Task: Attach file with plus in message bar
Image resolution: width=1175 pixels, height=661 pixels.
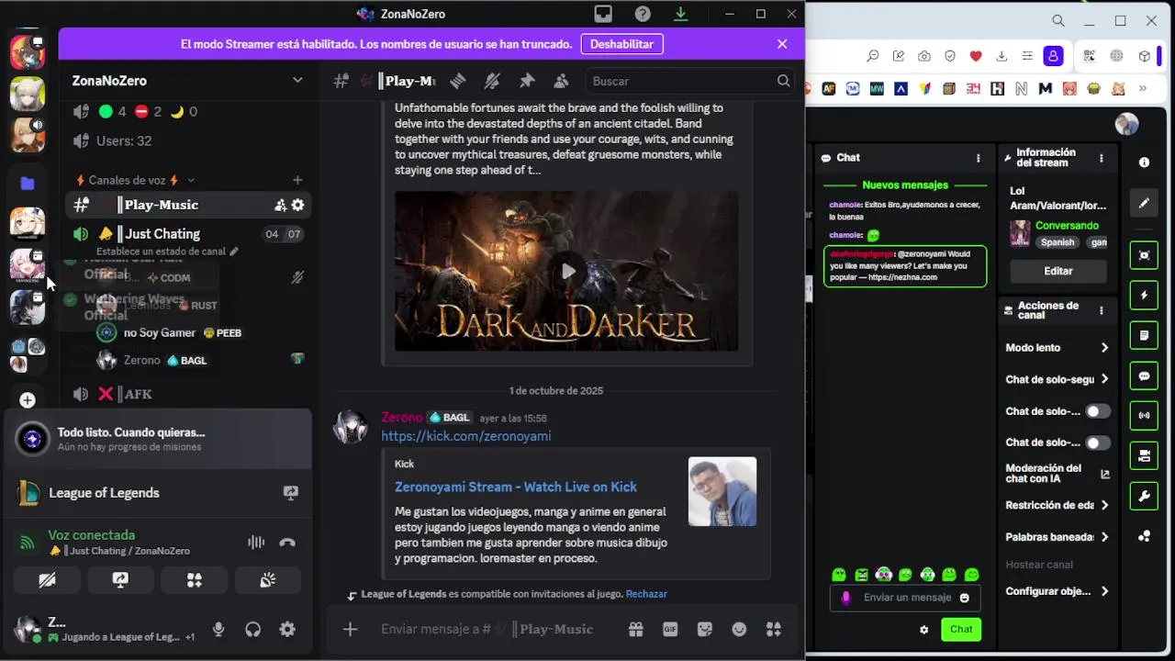Action: coord(350,629)
